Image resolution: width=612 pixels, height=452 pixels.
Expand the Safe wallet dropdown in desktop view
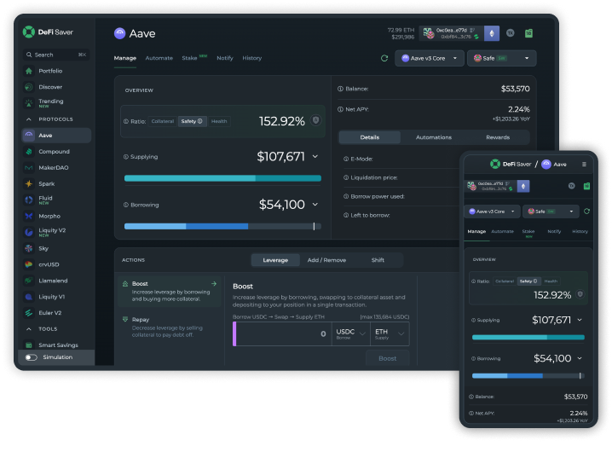[501, 59]
